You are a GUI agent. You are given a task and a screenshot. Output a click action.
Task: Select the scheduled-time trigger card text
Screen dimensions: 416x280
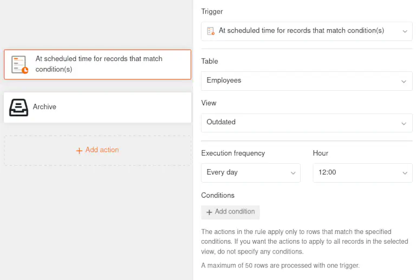tap(99, 64)
